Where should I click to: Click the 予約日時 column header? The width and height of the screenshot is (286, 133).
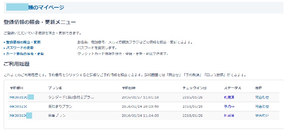point(129,88)
